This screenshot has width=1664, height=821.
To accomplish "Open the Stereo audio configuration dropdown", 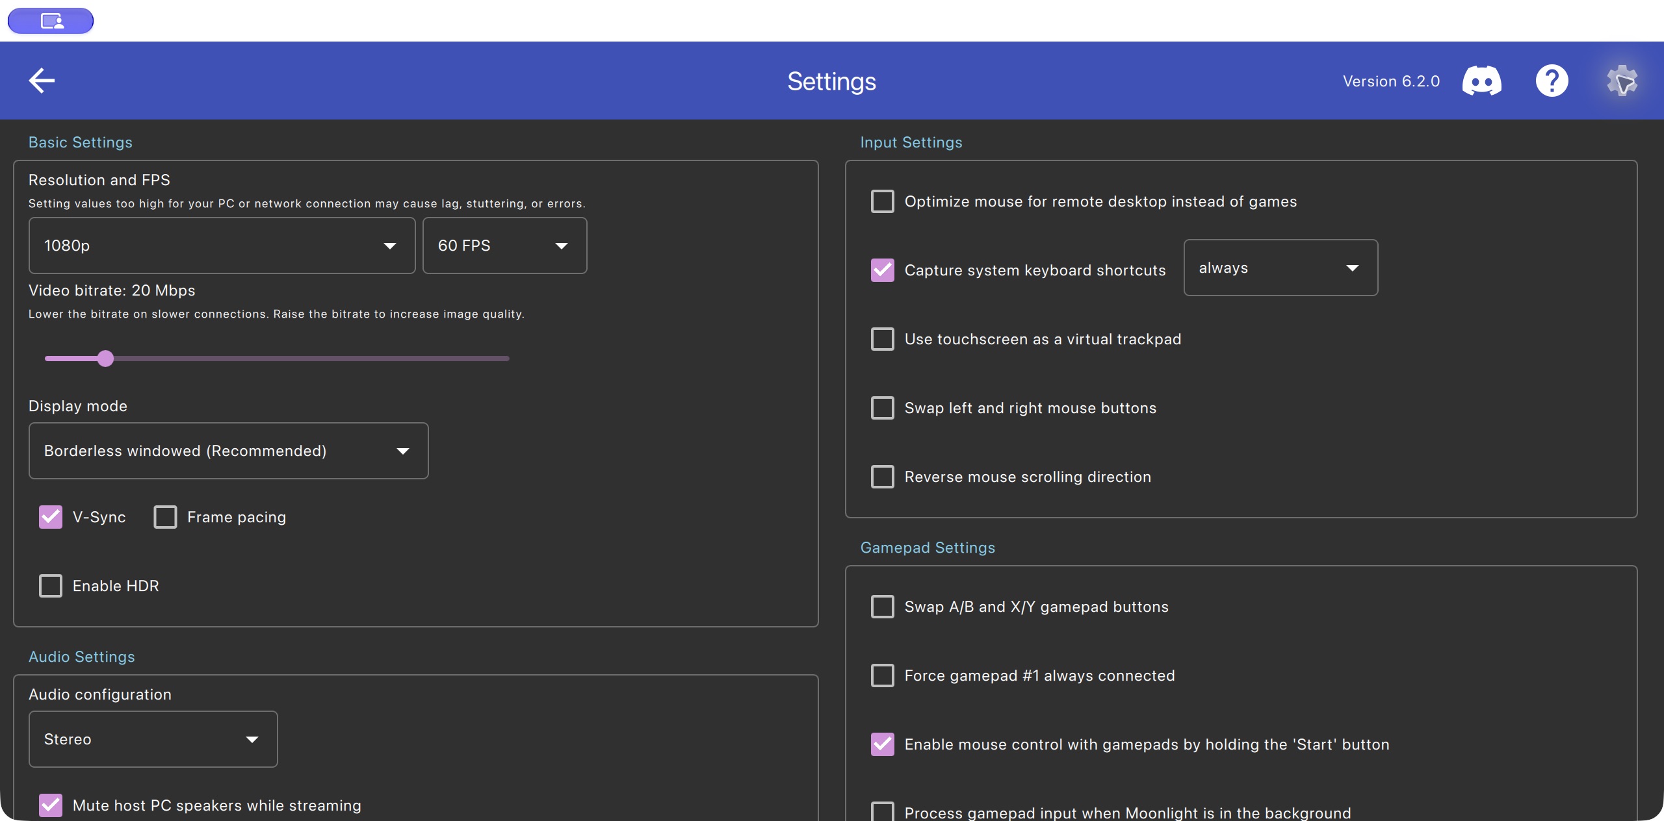I will click(153, 739).
